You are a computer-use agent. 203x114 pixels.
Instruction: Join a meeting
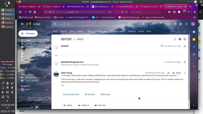click(x=32, y=81)
